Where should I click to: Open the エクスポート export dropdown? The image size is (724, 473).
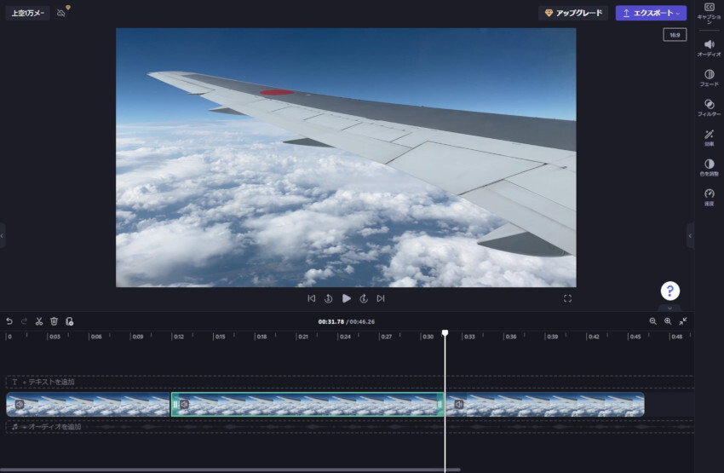coord(651,13)
